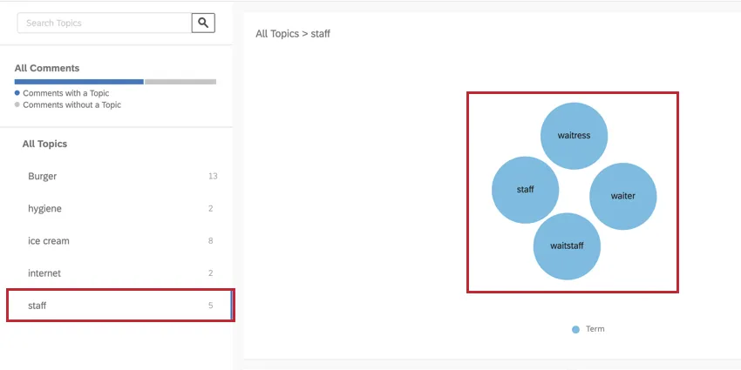Click the waitress bubble
The height and width of the screenshot is (370, 741).
click(574, 136)
